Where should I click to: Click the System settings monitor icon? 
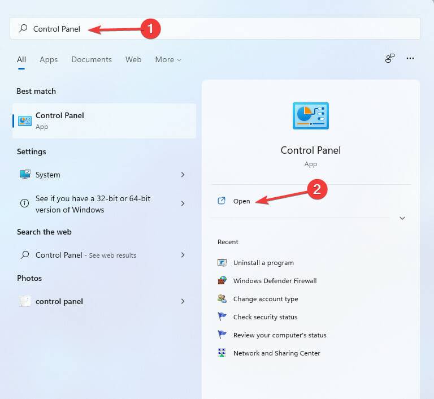tap(25, 175)
